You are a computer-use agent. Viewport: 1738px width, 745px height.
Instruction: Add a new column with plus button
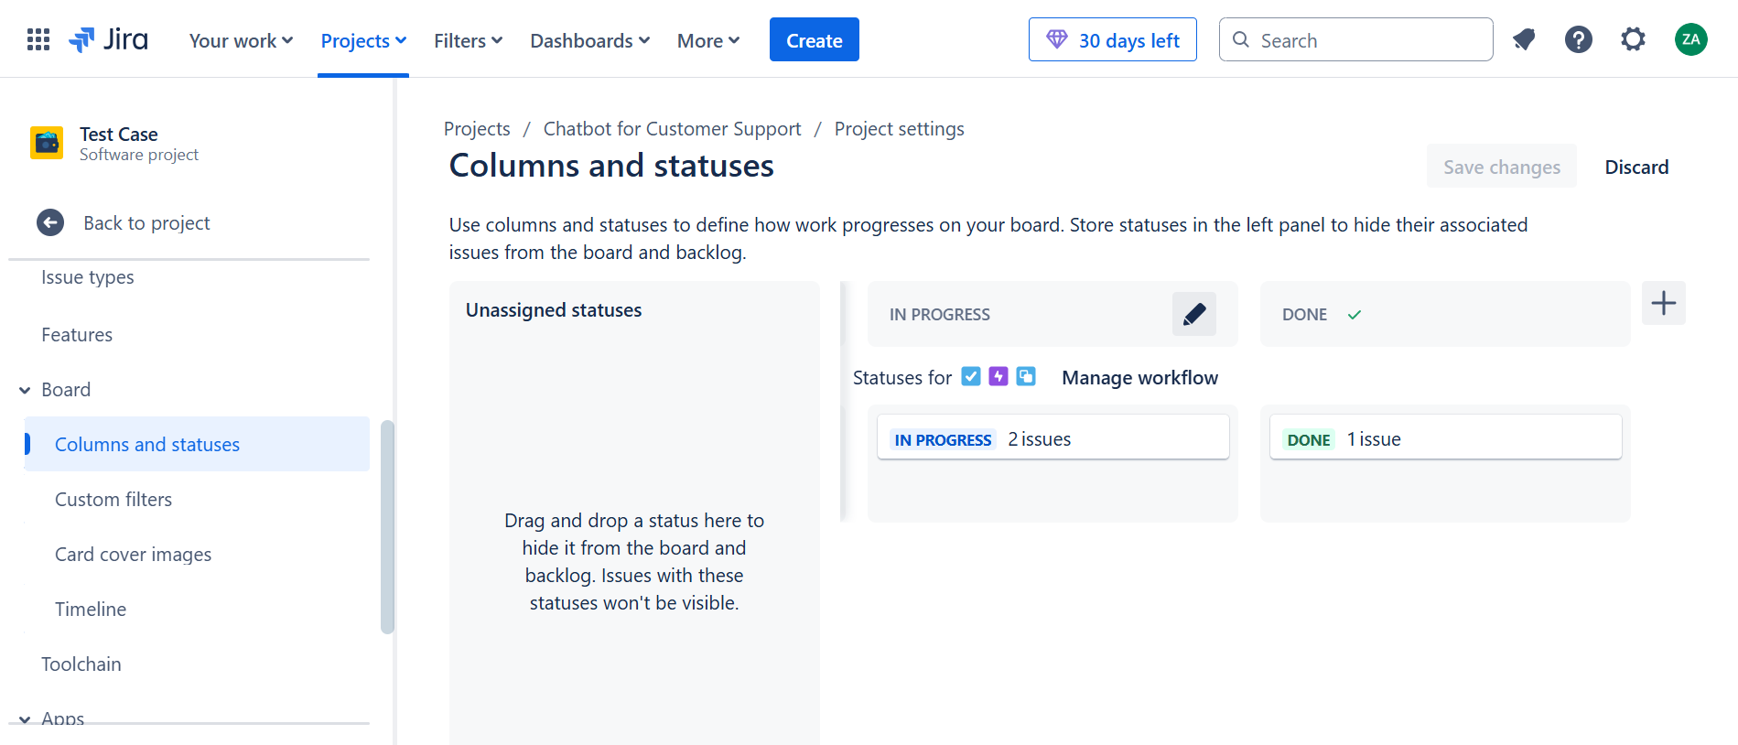pyautogui.click(x=1664, y=303)
